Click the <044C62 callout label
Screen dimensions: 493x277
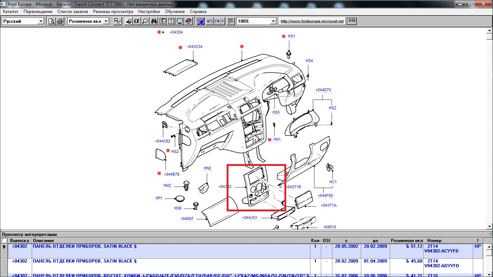[162, 141]
